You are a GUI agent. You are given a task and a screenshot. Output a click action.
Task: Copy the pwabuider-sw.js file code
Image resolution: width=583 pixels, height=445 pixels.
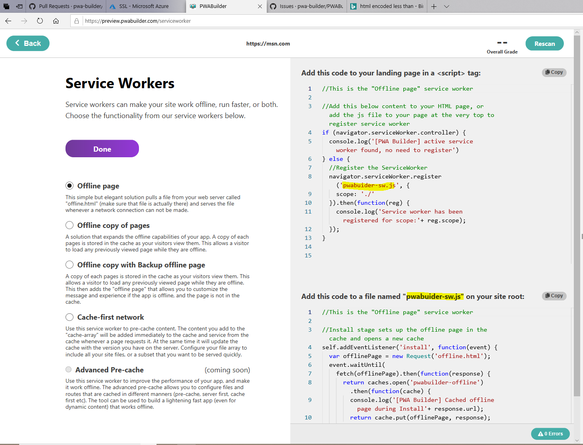[554, 296]
